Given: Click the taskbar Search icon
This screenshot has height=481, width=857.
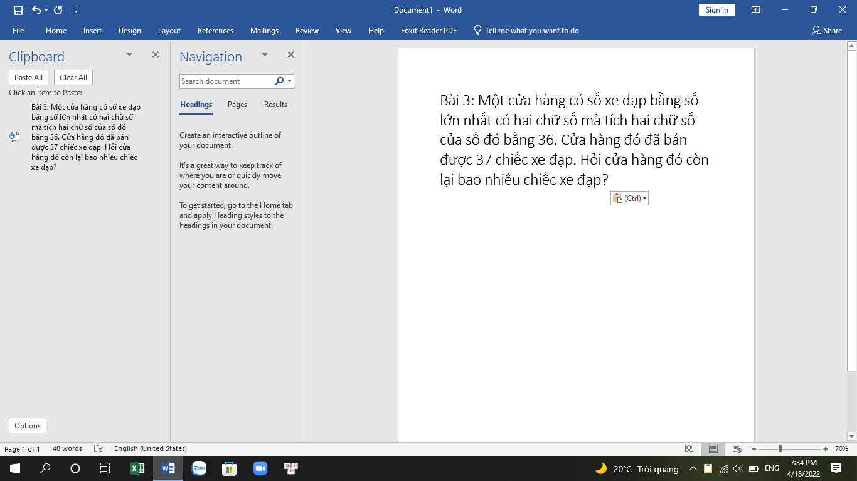Looking at the screenshot, I should coord(45,468).
